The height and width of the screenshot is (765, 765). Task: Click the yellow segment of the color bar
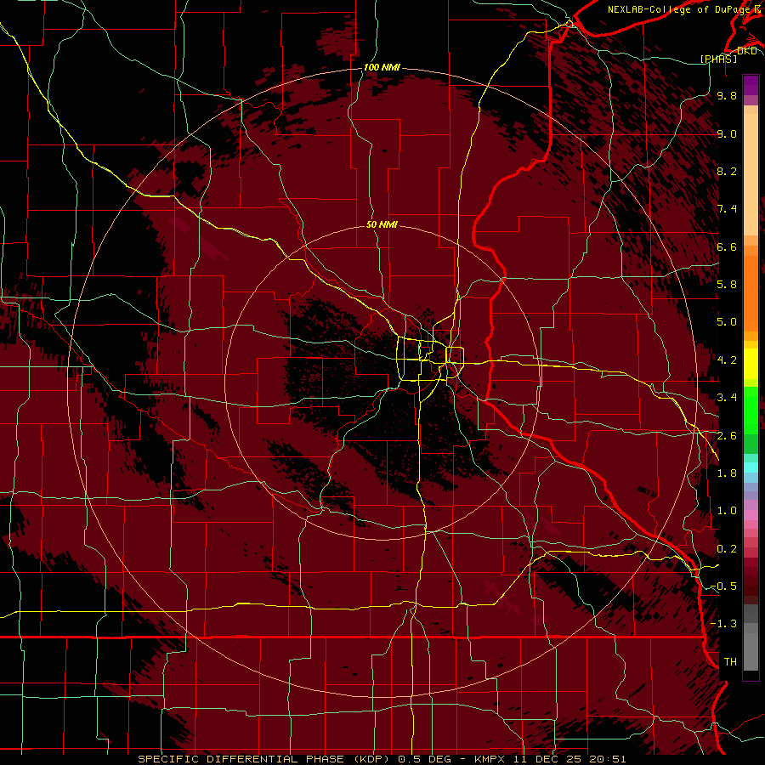point(751,364)
